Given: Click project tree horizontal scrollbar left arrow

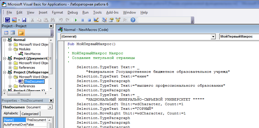Looking at the screenshot, I should 5,93.
